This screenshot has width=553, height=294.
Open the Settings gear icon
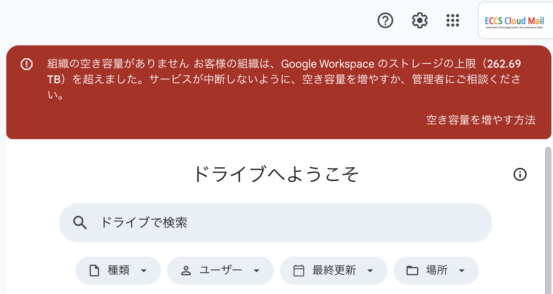coord(419,20)
